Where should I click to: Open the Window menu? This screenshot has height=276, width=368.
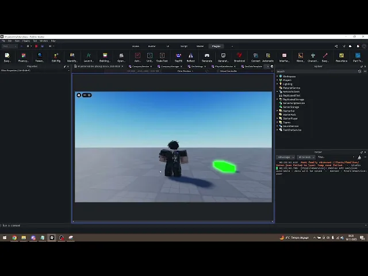44,41
